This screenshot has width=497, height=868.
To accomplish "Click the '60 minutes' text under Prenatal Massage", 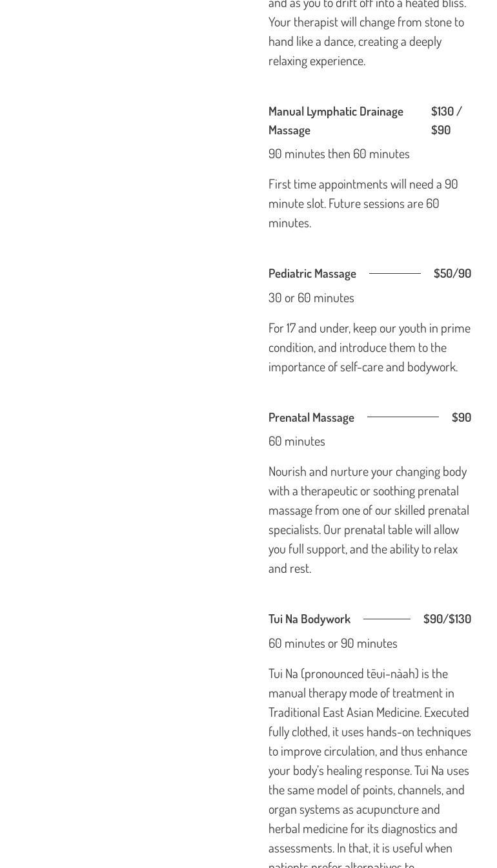I will pyautogui.click(x=297, y=441).
